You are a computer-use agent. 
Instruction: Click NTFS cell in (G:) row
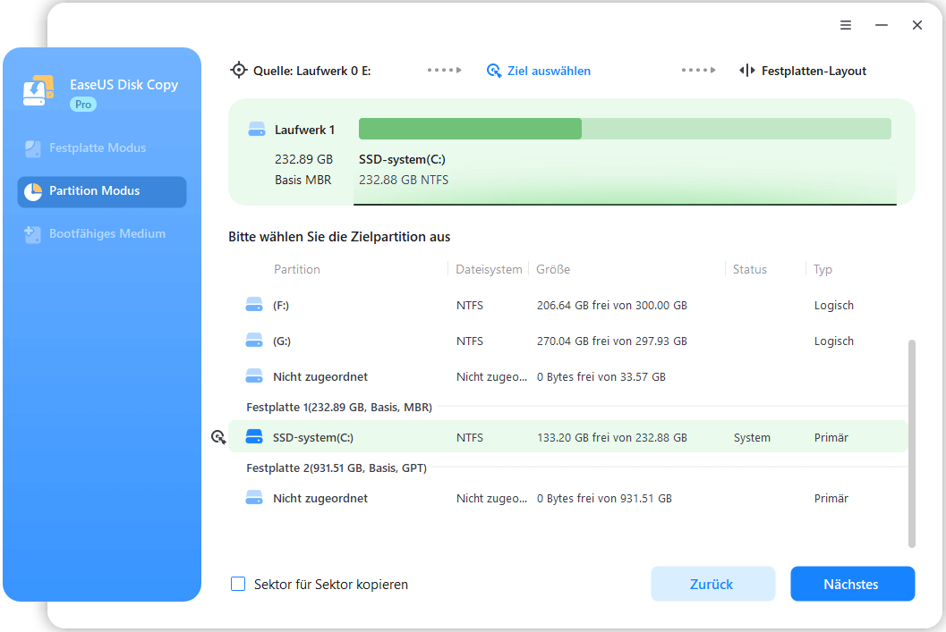point(469,341)
